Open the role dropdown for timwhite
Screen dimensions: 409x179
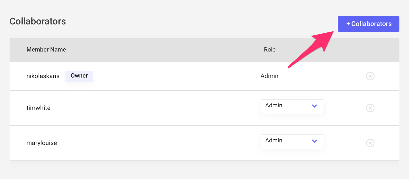[x=292, y=106]
